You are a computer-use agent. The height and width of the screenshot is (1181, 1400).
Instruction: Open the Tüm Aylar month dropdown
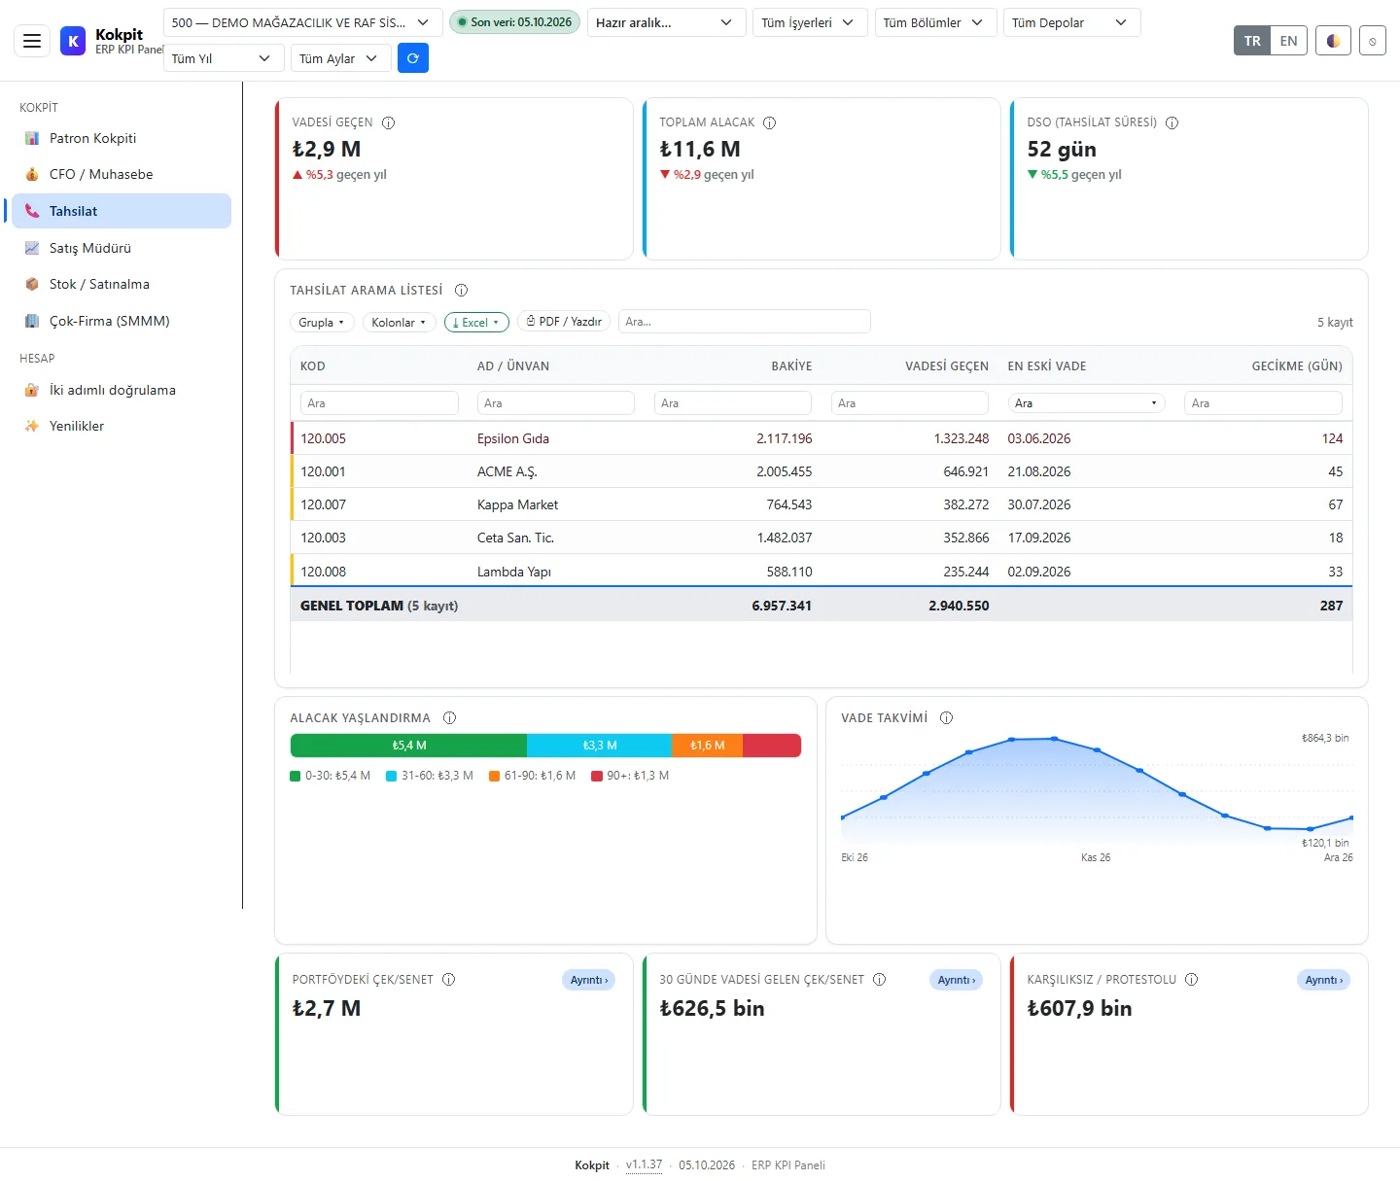point(341,58)
